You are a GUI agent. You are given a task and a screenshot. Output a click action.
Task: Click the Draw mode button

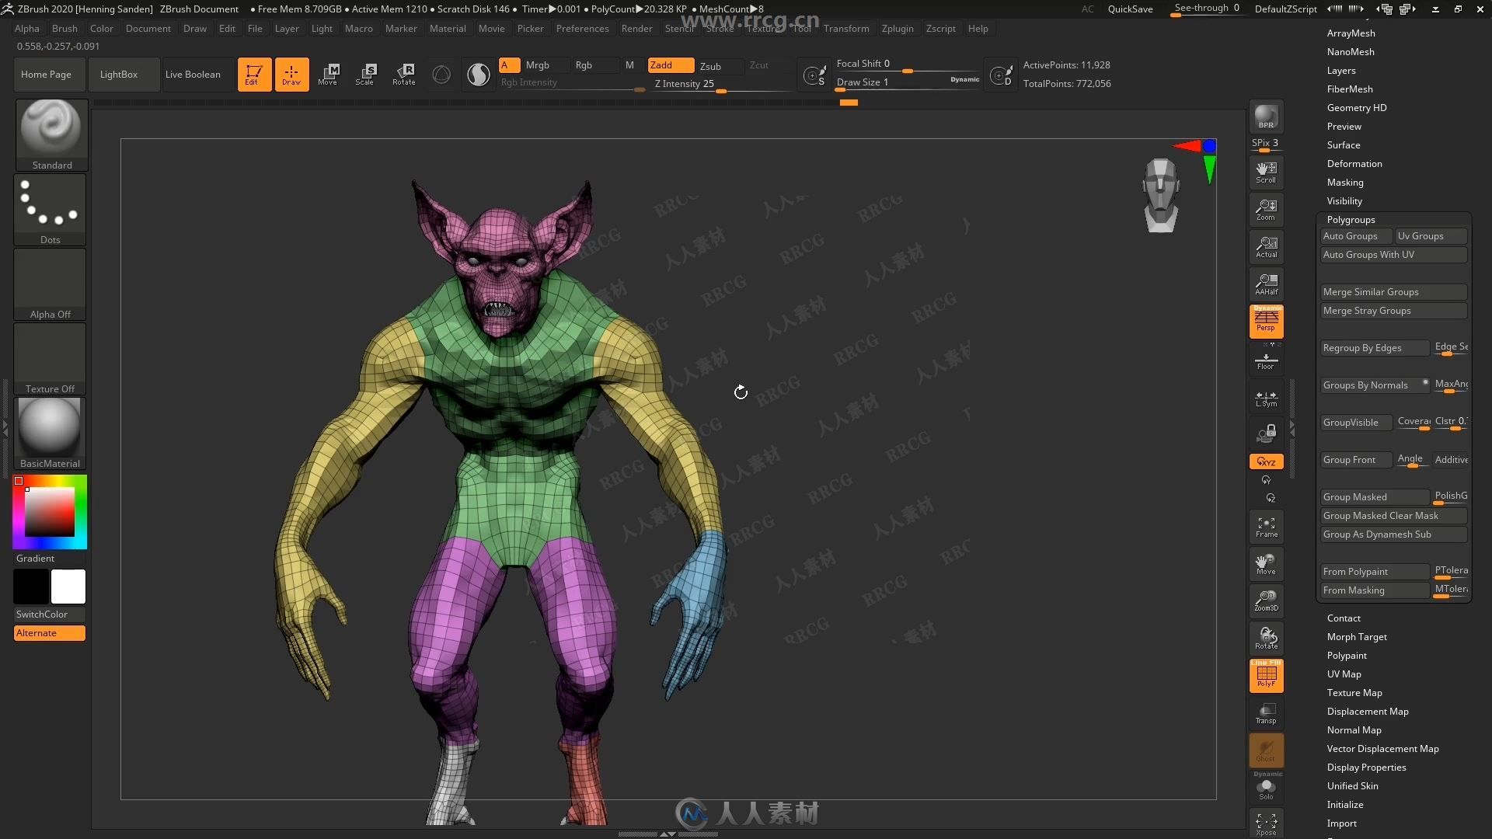coord(291,73)
